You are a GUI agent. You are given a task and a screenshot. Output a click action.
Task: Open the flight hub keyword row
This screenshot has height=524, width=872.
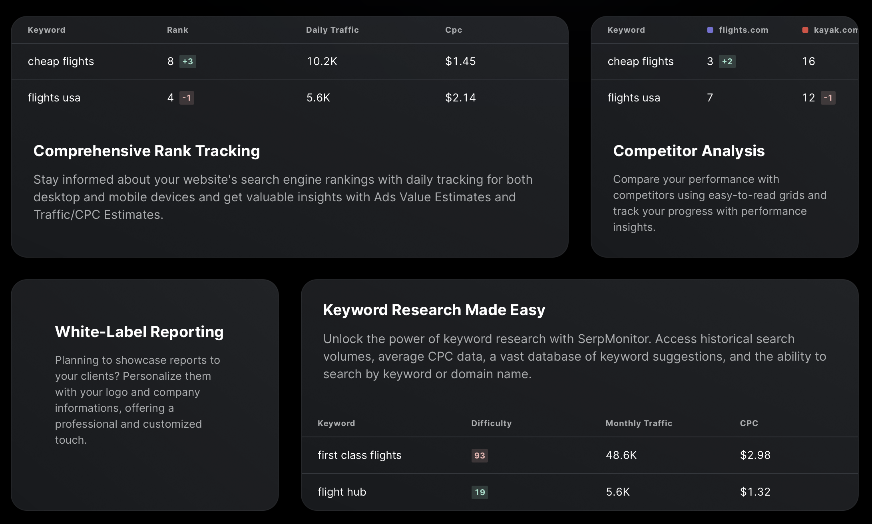click(x=342, y=492)
